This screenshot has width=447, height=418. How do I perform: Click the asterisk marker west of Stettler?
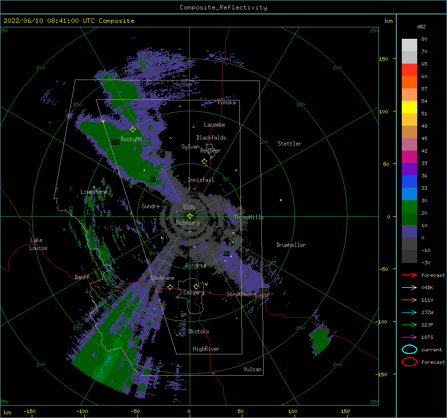tap(236, 170)
